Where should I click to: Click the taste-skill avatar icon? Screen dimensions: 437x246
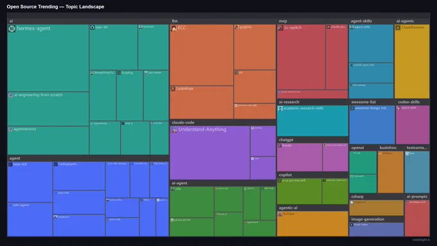pyautogui.click(x=10, y=164)
